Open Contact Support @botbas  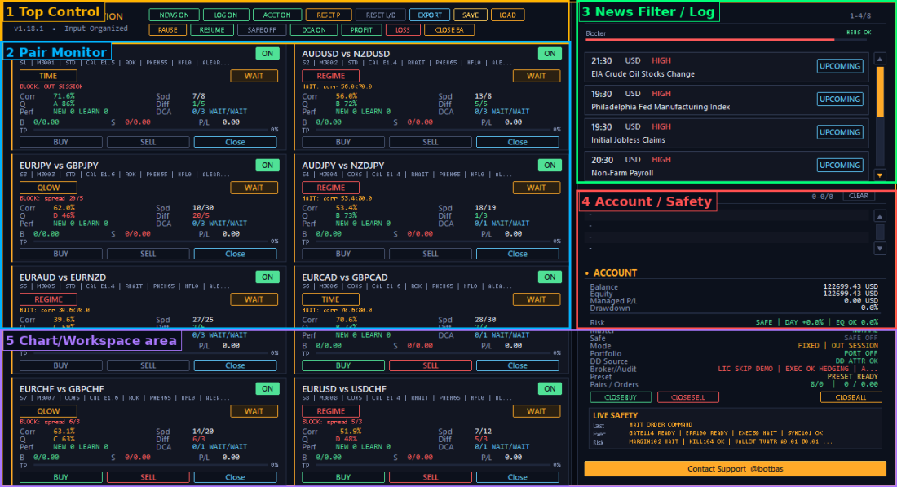pyautogui.click(x=735, y=469)
